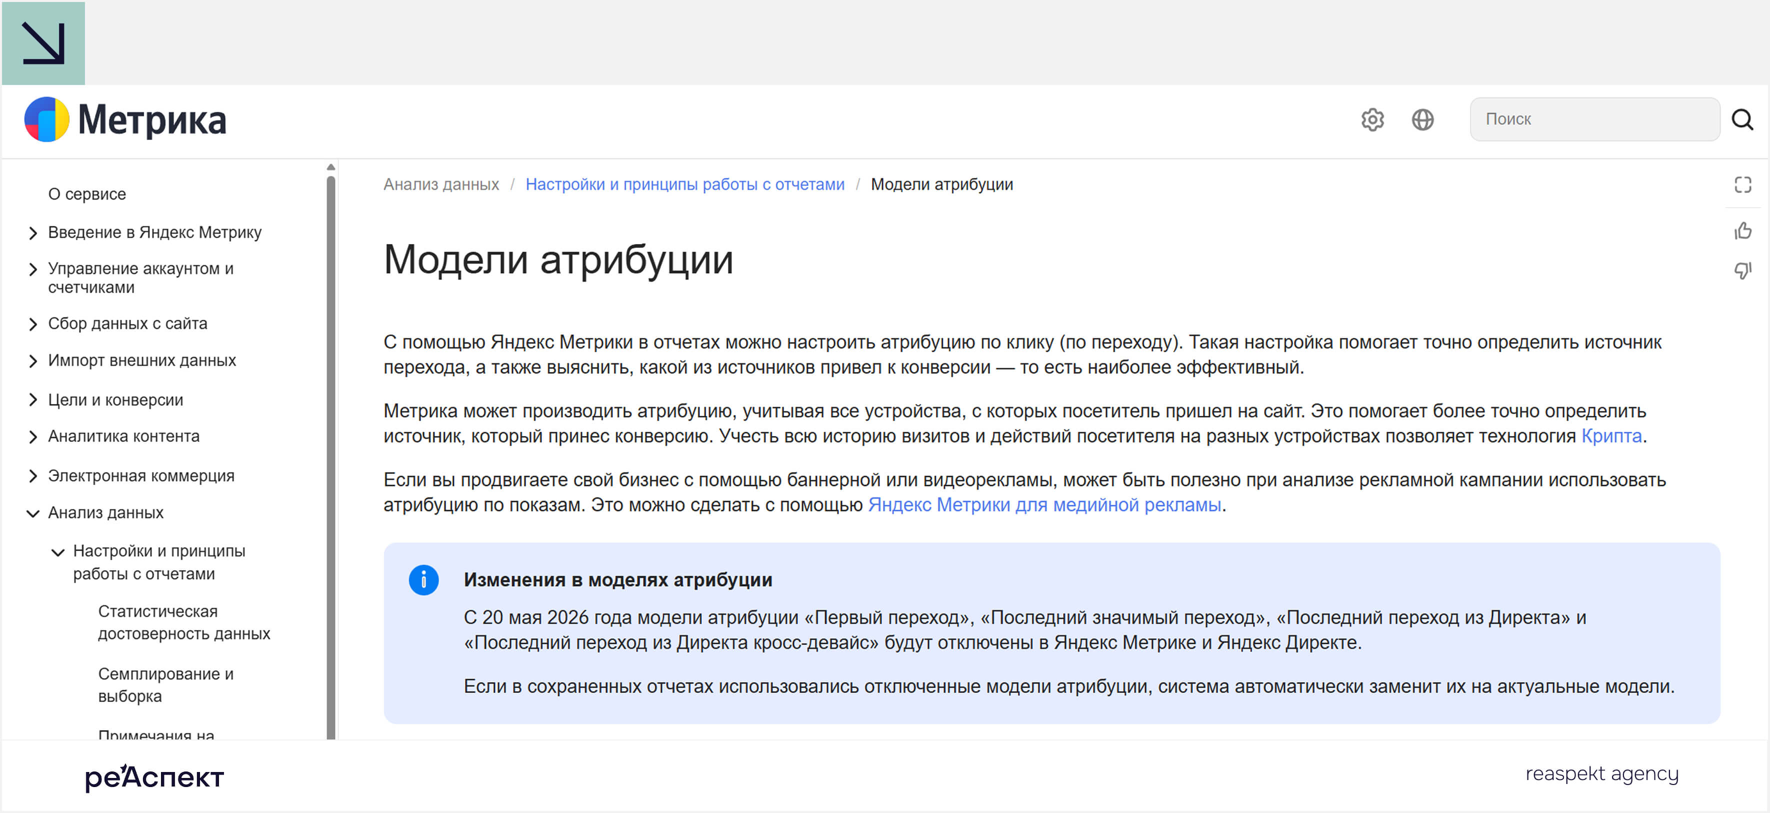Expand the Цели и конверсии section
Image resolution: width=1770 pixels, height=813 pixels.
click(32, 400)
